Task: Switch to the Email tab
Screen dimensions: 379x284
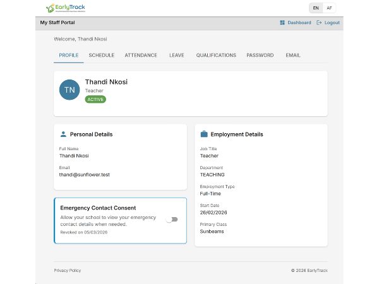Action: coord(293,56)
